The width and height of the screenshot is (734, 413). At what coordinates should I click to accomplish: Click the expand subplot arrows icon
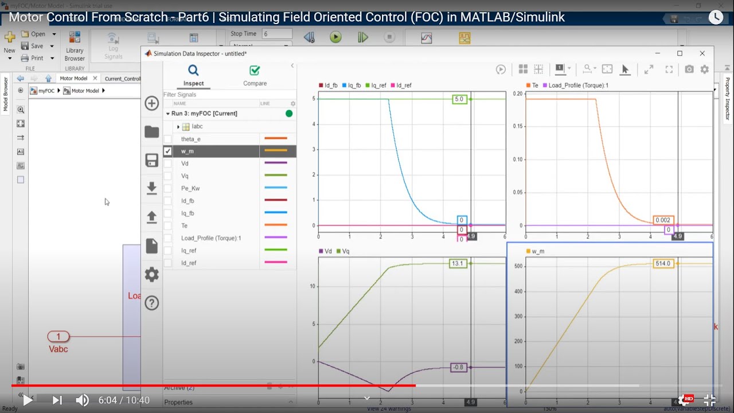649,69
